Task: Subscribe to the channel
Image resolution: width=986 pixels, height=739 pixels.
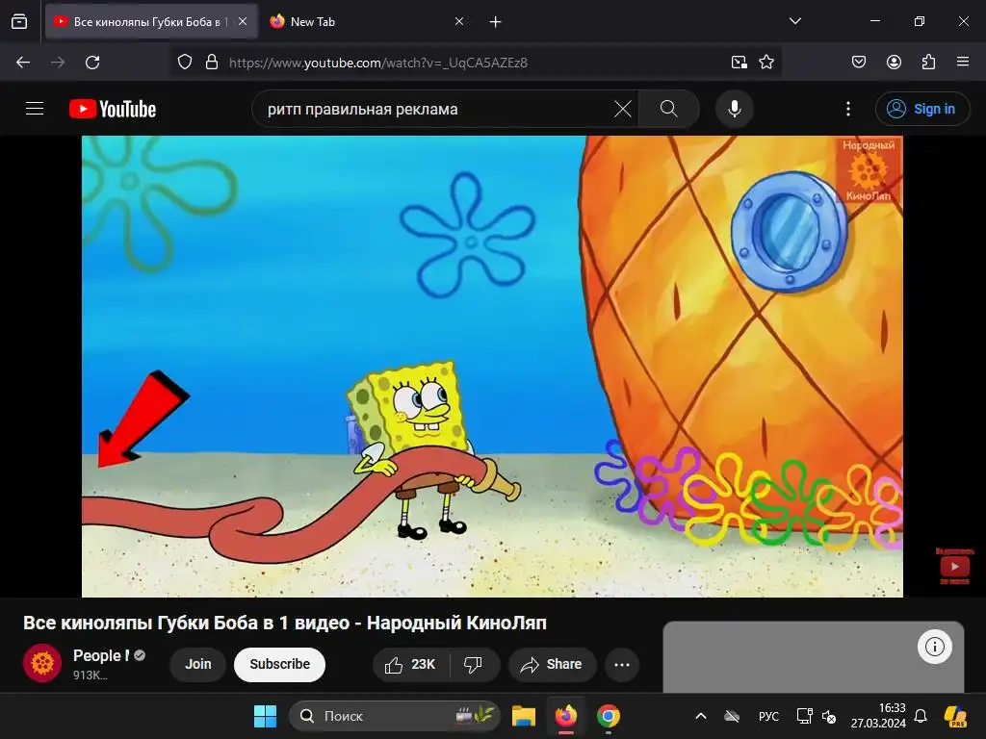Action: (280, 664)
